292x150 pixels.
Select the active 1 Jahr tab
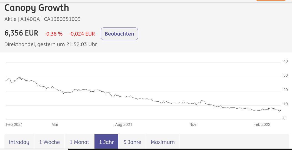pos(106,142)
